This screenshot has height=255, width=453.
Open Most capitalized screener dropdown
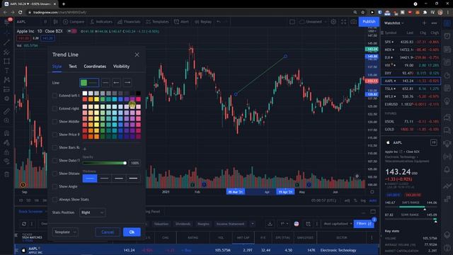(338, 224)
